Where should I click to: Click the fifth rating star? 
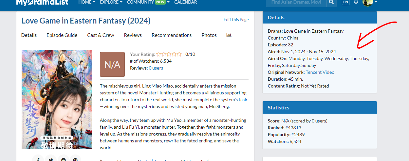179,54
